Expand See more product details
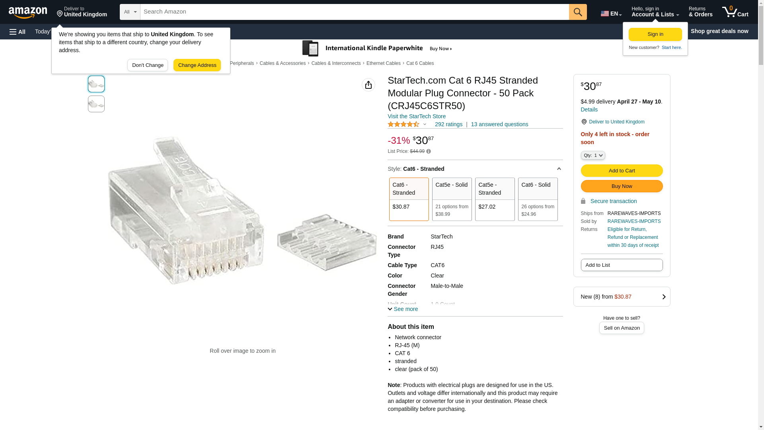 (x=403, y=309)
